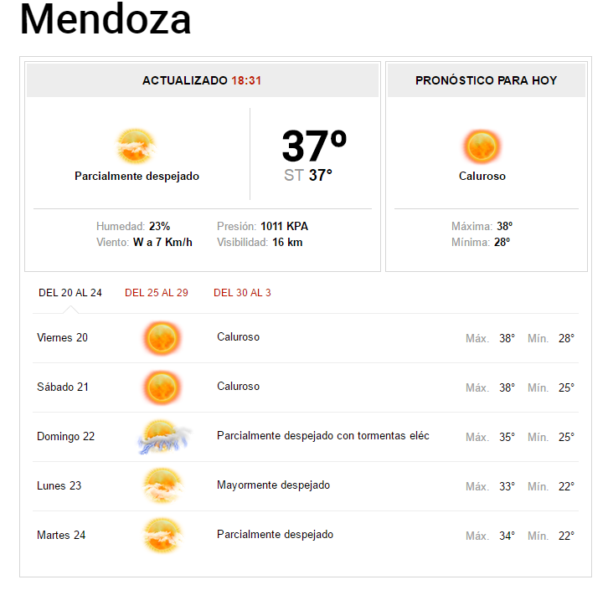Image resolution: width=608 pixels, height=590 pixels.
Task: Click the Mayormente despejado description for Lunes
Action: click(x=273, y=485)
